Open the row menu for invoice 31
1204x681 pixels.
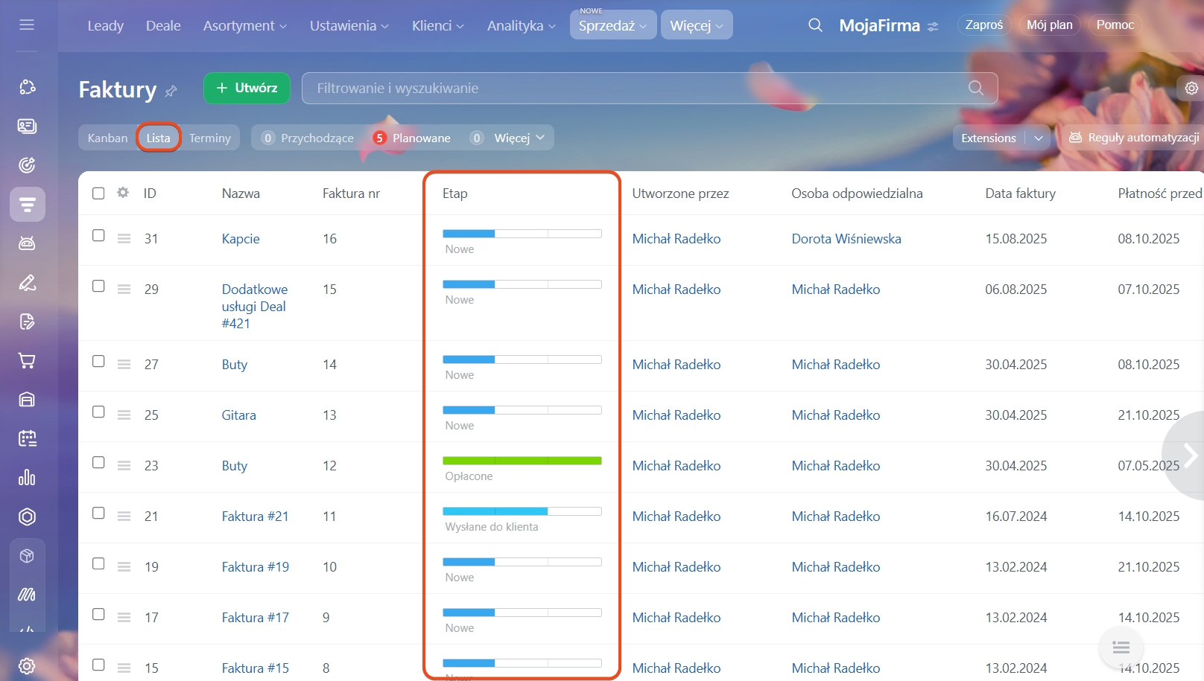(124, 239)
